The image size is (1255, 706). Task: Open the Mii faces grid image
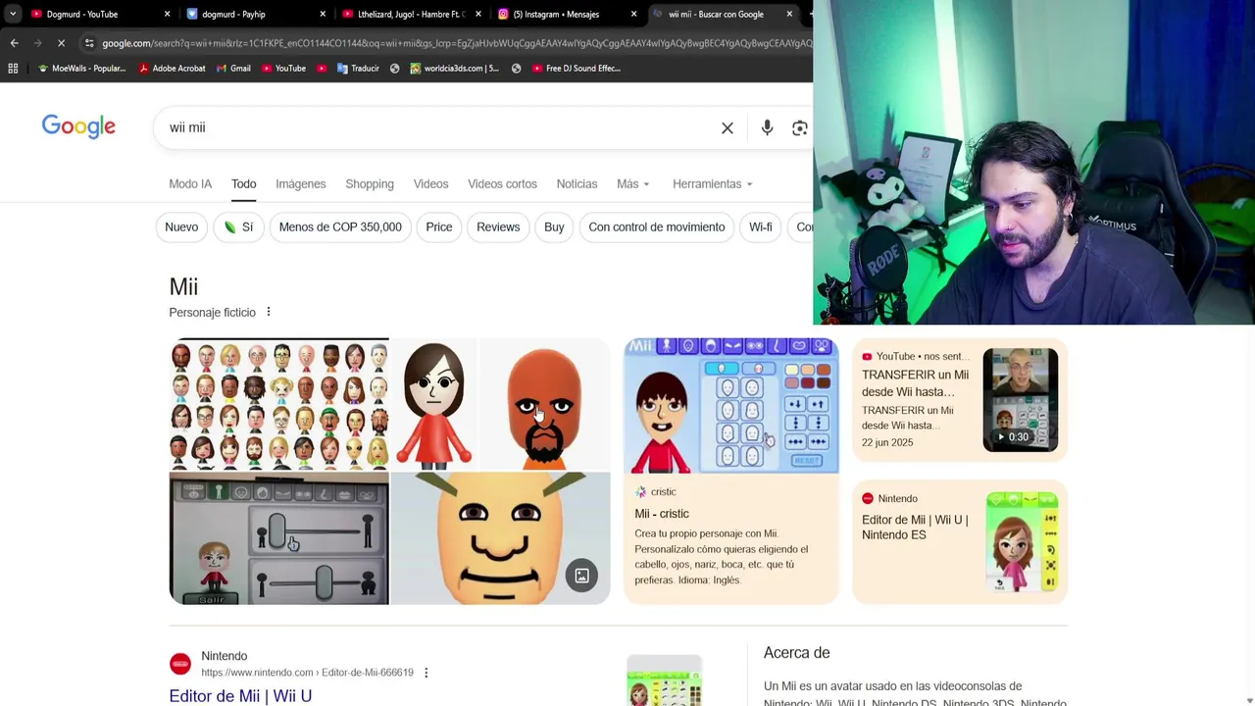(x=279, y=404)
